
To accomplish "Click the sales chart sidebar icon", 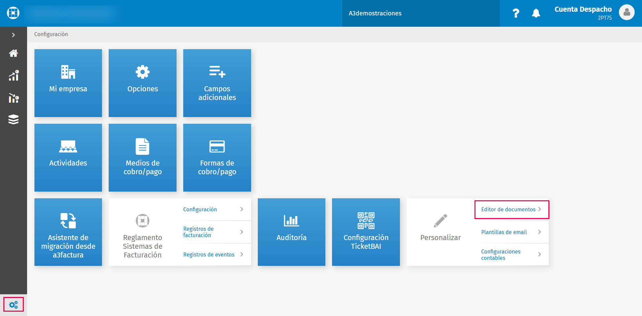I will click(x=13, y=76).
